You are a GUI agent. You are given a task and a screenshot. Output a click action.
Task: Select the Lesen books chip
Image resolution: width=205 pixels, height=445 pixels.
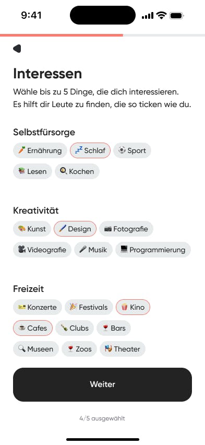(32, 171)
